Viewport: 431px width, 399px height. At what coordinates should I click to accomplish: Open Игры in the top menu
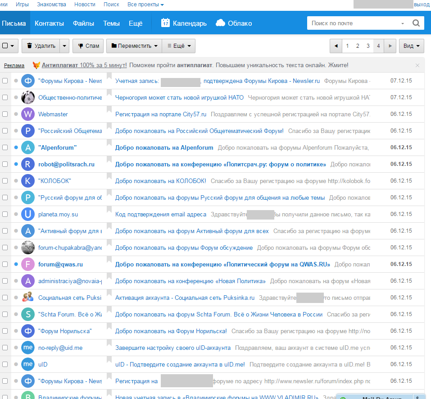click(x=22, y=5)
